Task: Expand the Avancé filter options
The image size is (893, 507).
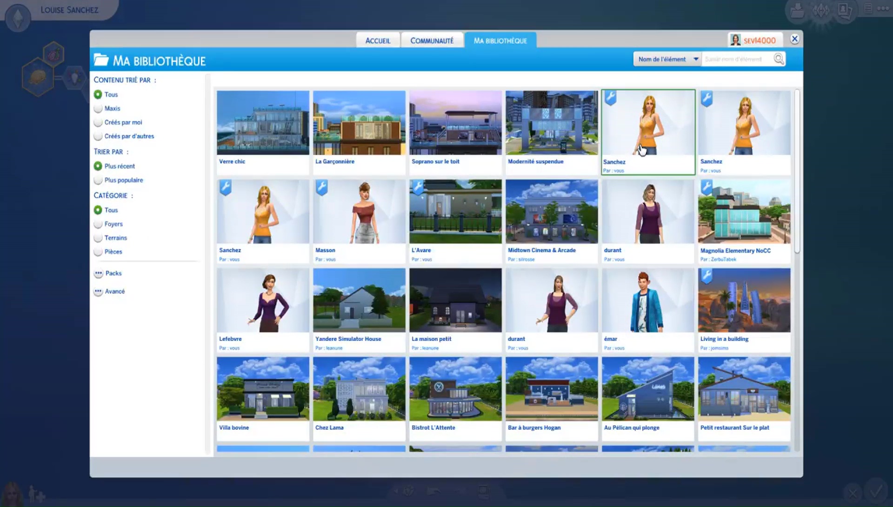Action: click(x=99, y=292)
